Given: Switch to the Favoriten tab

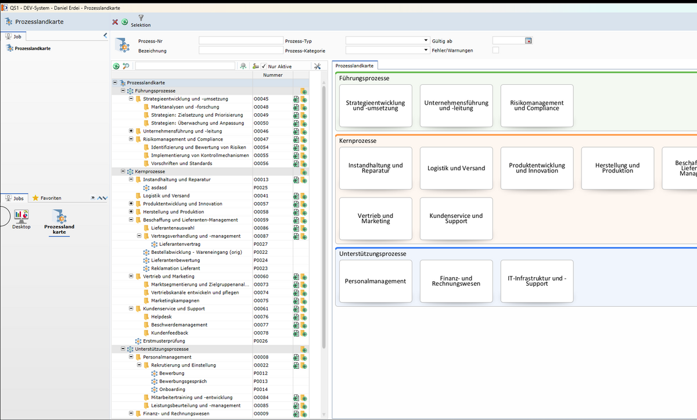Looking at the screenshot, I should (47, 198).
